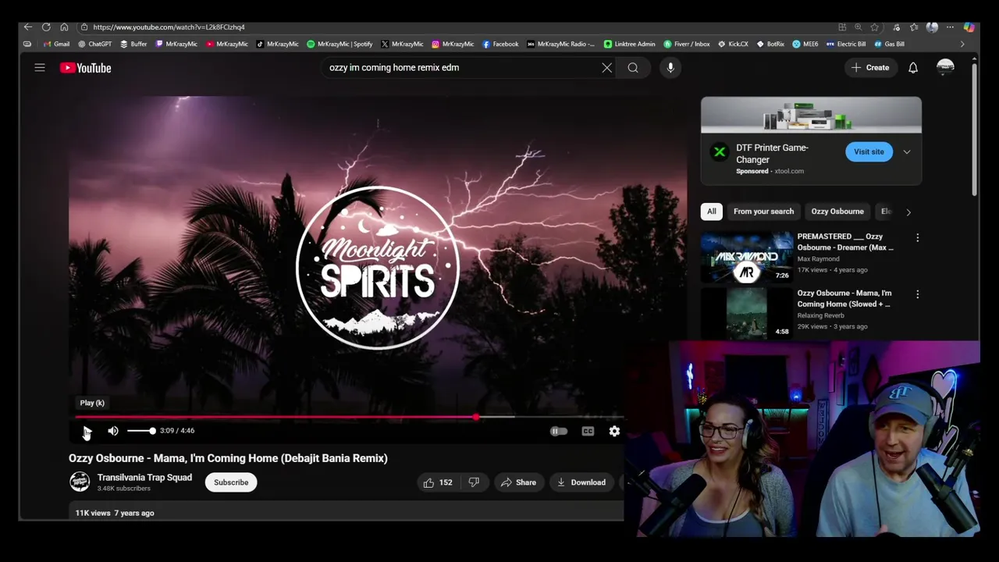Open the X (Twitter) MrKrazyMic bookmark

click(402, 44)
